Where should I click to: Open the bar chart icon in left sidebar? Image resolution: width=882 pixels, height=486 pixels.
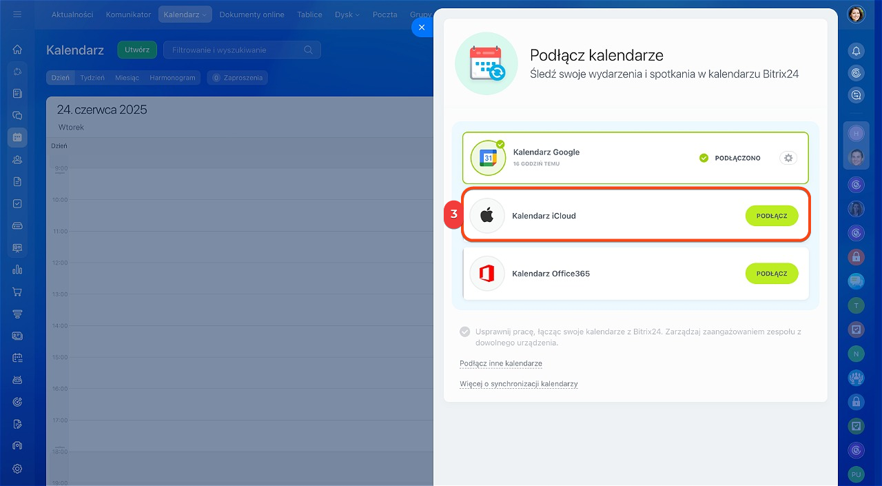[17, 270]
